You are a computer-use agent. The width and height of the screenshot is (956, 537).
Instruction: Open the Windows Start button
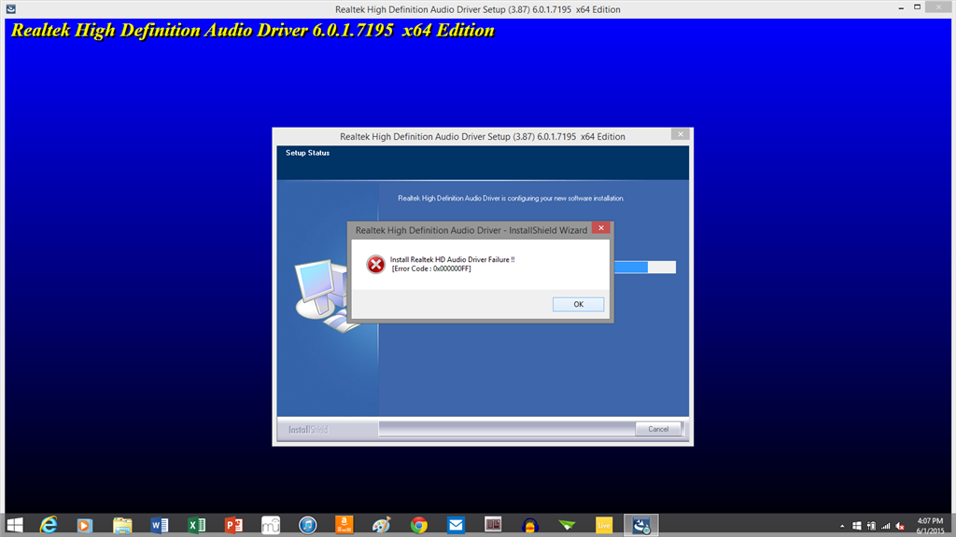coord(15,525)
